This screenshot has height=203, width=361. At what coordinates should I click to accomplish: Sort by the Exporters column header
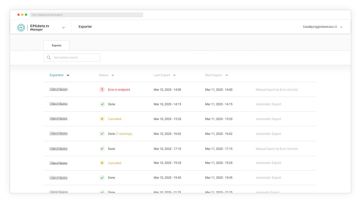point(56,75)
